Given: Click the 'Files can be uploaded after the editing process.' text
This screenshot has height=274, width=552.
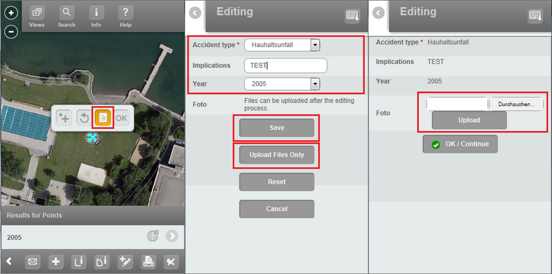Looking at the screenshot, I should pyautogui.click(x=300, y=105).
